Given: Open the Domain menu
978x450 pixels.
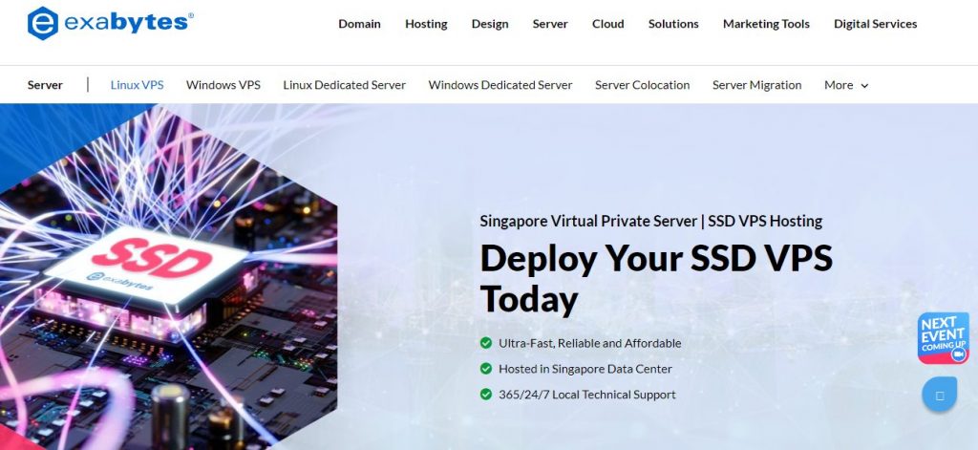Looking at the screenshot, I should point(359,24).
